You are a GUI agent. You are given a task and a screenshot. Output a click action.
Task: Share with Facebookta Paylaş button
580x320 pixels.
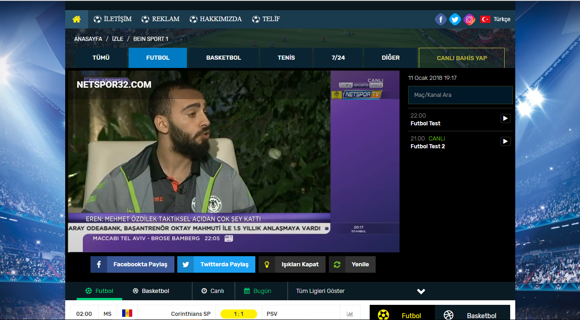[x=132, y=264]
